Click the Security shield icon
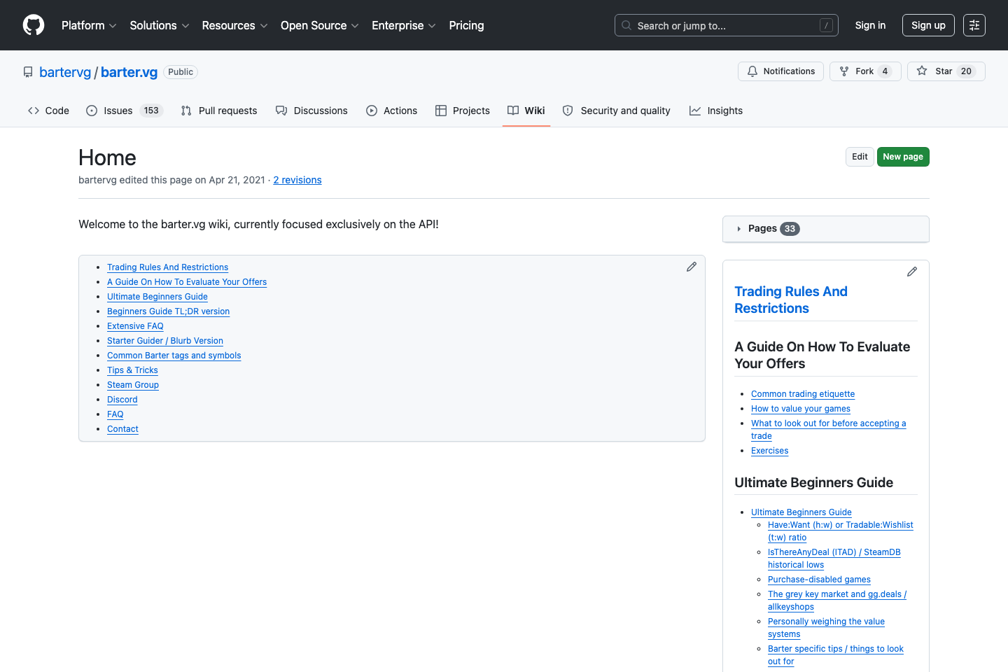This screenshot has width=1008, height=672. pyautogui.click(x=568, y=110)
